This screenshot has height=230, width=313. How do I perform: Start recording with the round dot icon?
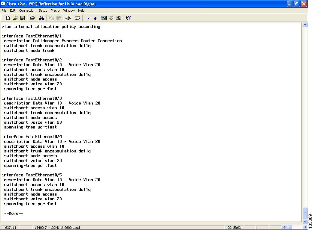(95, 18)
